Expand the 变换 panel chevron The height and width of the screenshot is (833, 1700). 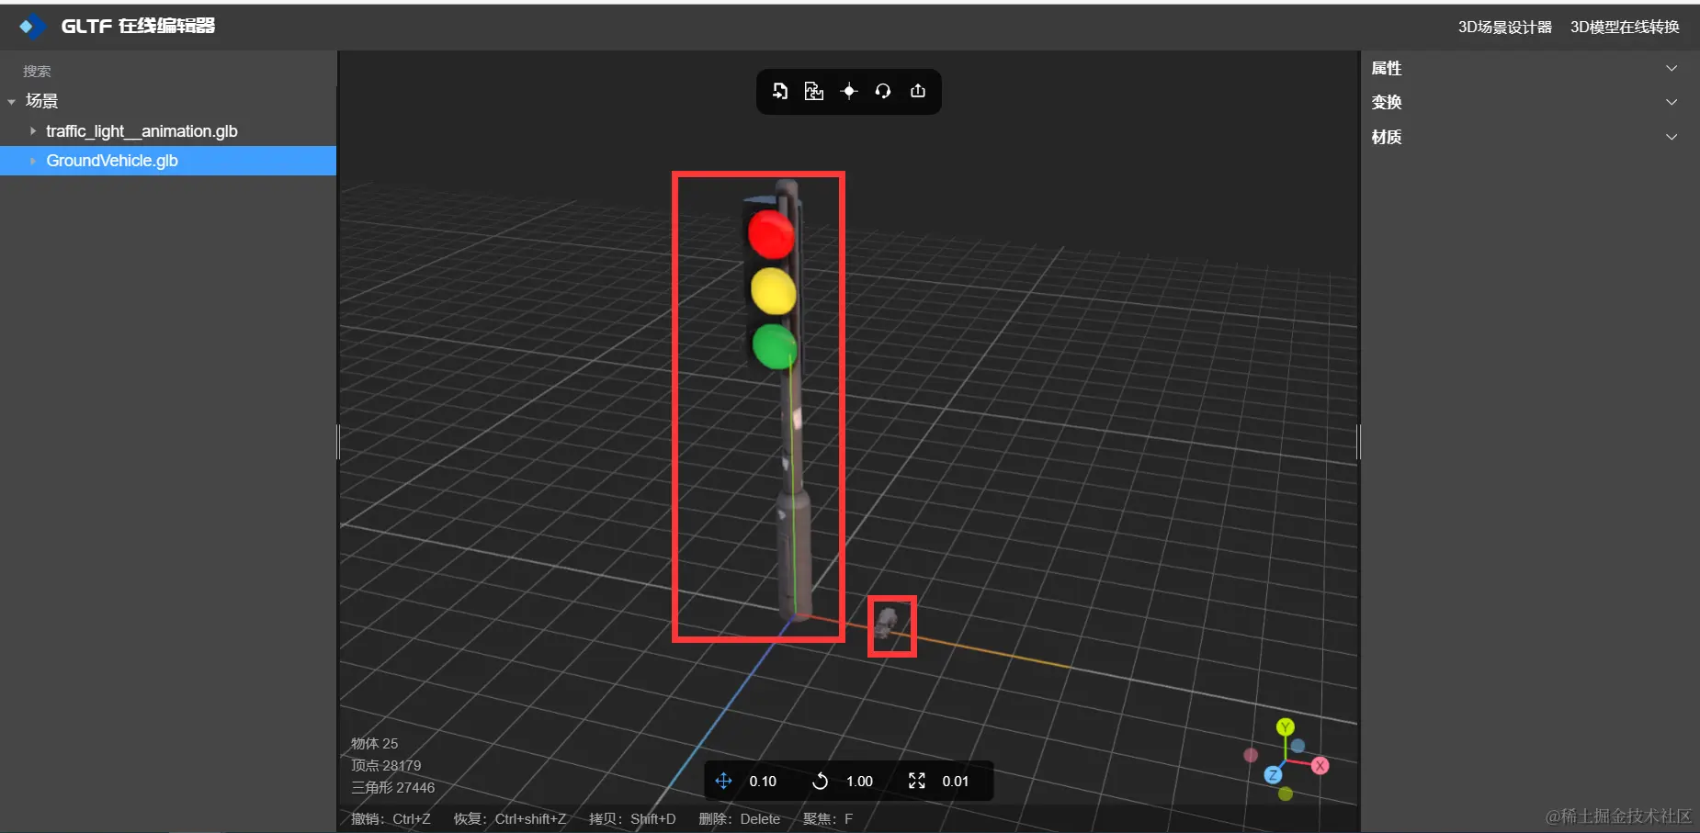pos(1672,102)
